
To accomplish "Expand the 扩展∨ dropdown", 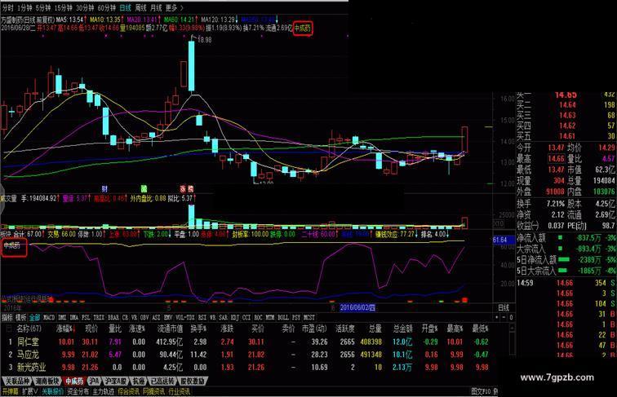I will pos(30,392).
